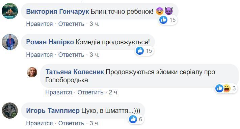Click Ответить under Игорь Тамплиер's comment
Screen dimensions: 240x129
[x=71, y=123]
